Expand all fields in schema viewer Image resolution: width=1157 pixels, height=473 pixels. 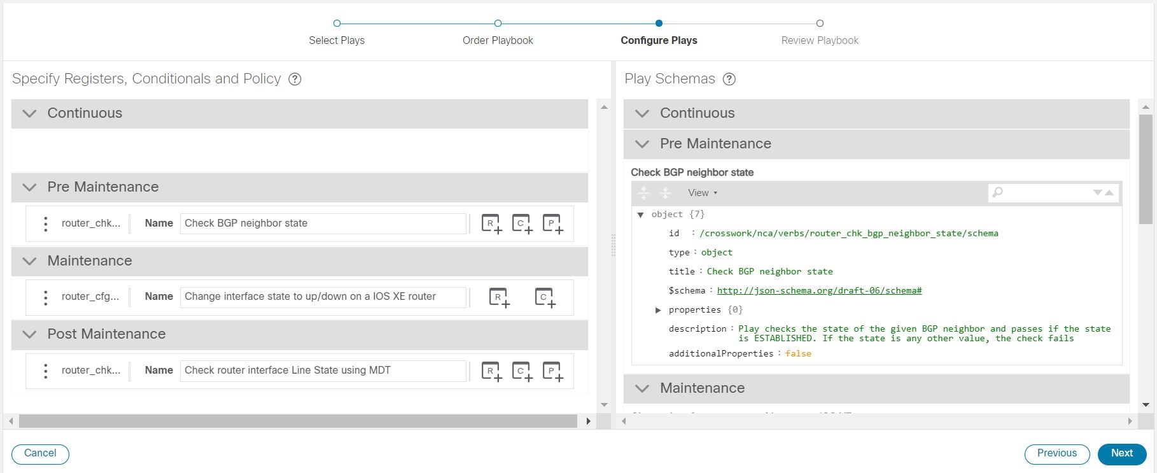643,193
